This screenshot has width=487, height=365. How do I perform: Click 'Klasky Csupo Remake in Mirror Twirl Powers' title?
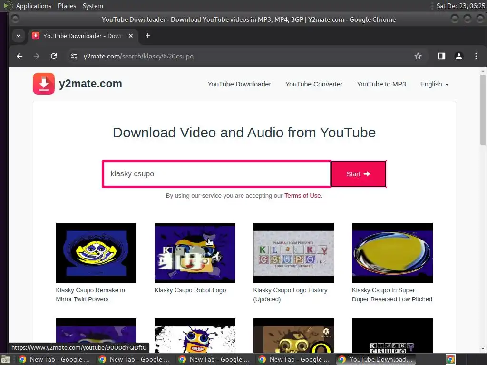(x=90, y=295)
